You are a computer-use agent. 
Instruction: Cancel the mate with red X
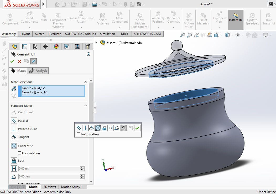pos(19,61)
